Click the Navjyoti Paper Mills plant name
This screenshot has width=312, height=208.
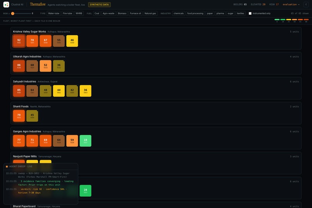25,156
